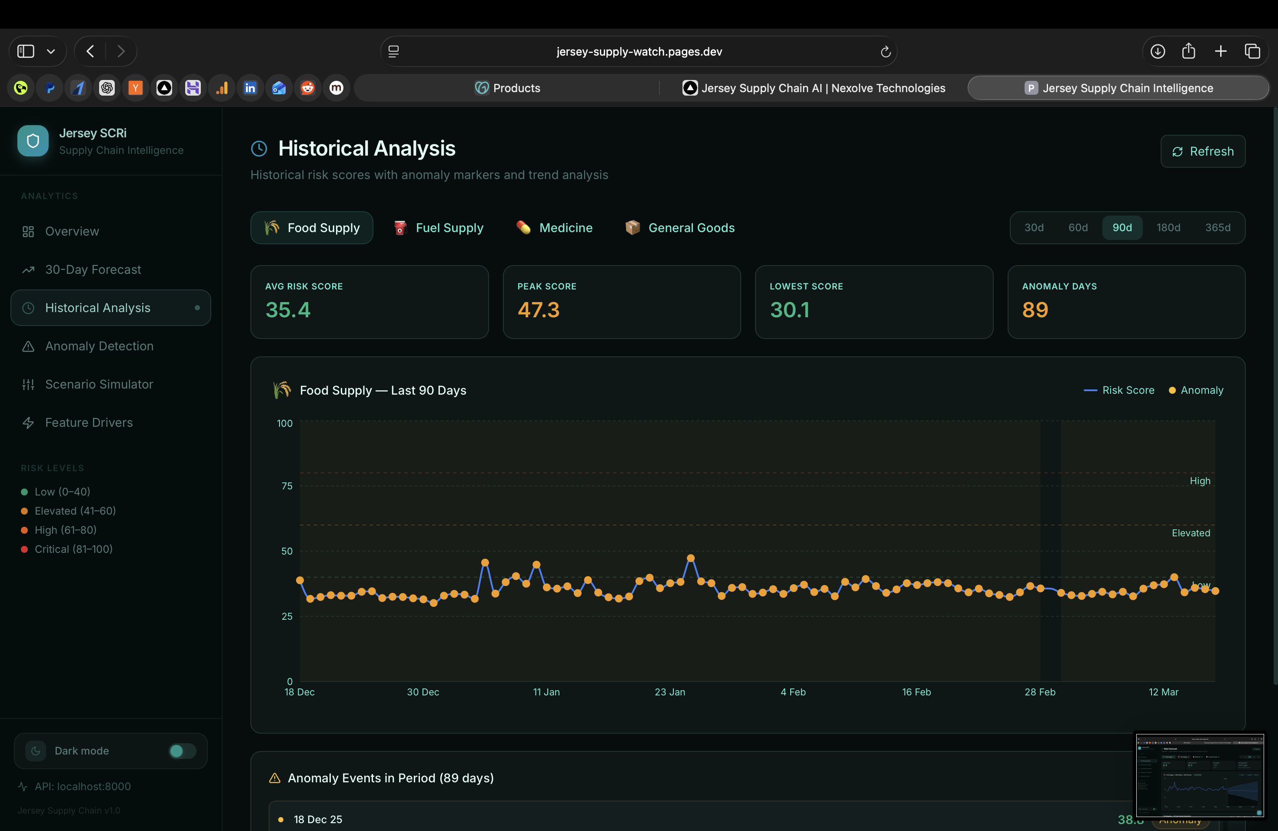
Task: Click the Share icon in toolbar
Action: click(x=1188, y=52)
